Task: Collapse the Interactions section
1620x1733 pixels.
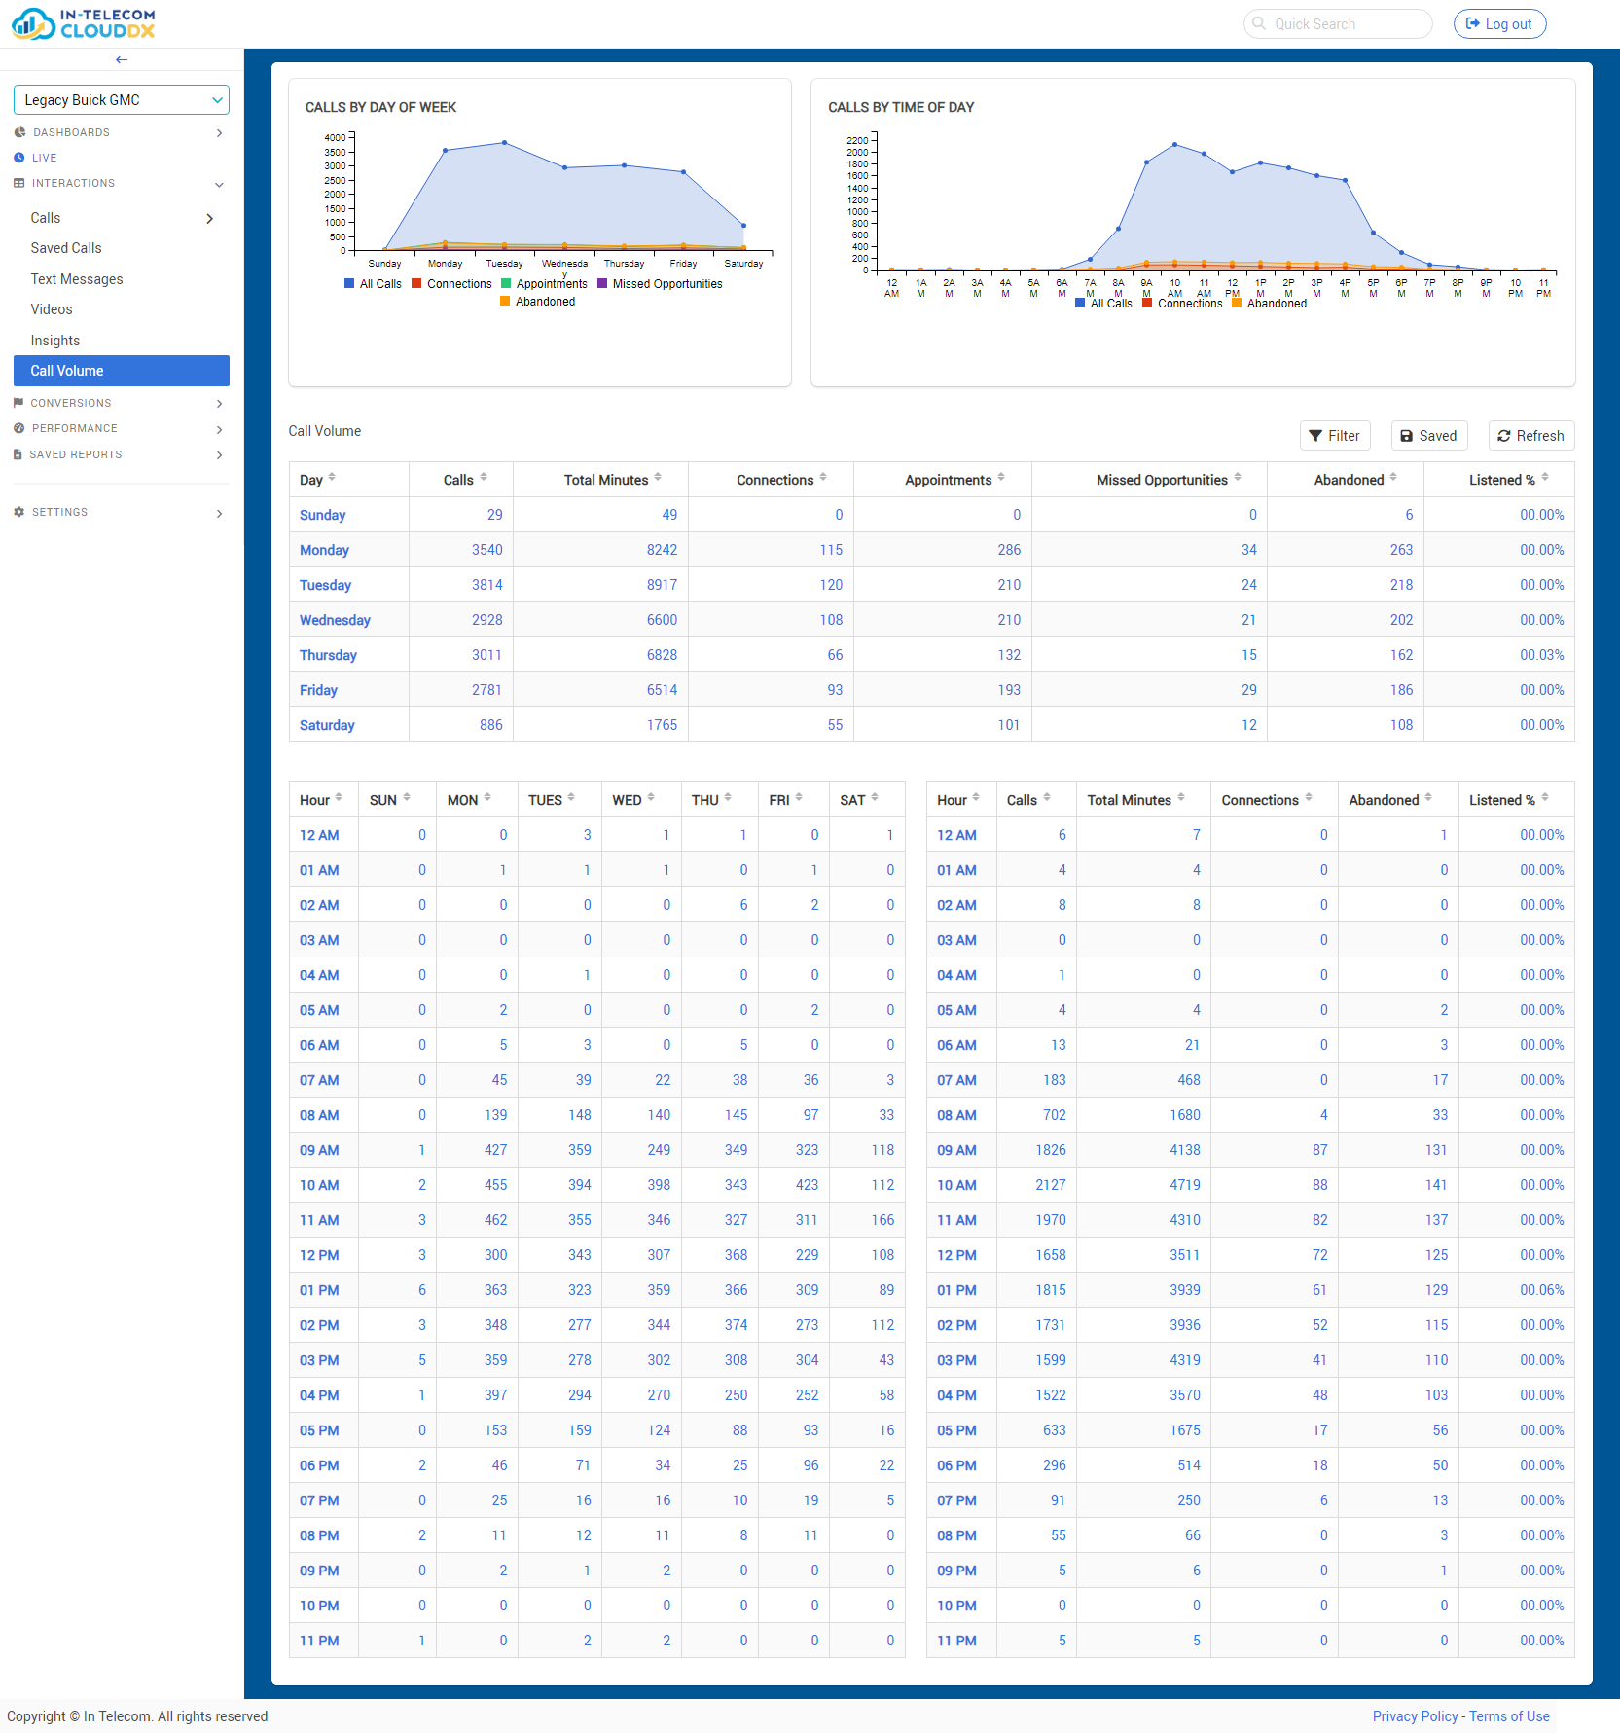Action: [219, 184]
